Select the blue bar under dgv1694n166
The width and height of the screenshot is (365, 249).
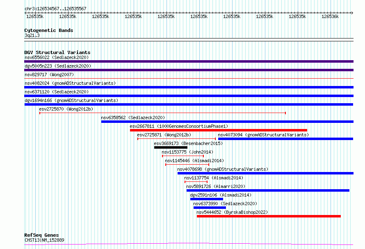[189, 104]
